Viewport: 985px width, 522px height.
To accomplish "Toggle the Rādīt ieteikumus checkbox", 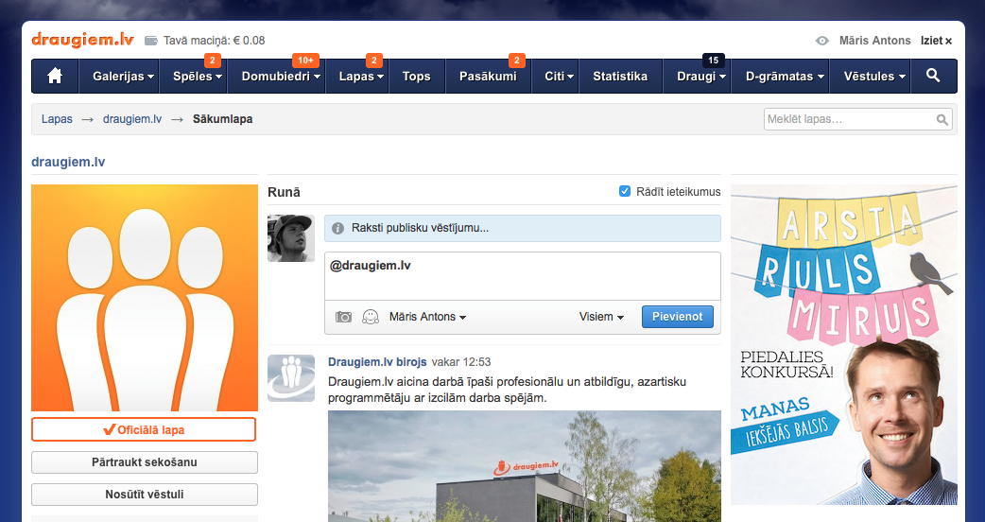I will pyautogui.click(x=625, y=191).
